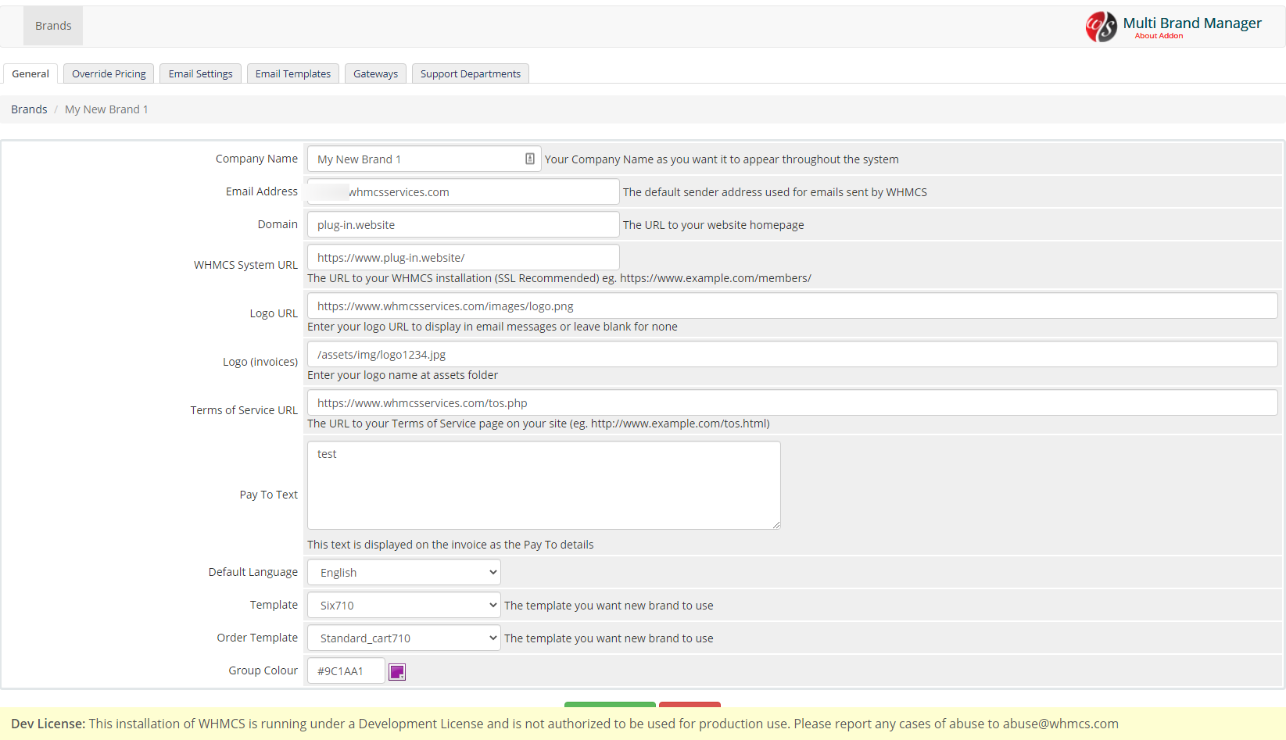Switch to the Override Pricing tab
This screenshot has height=740, width=1286.
pyautogui.click(x=109, y=73)
